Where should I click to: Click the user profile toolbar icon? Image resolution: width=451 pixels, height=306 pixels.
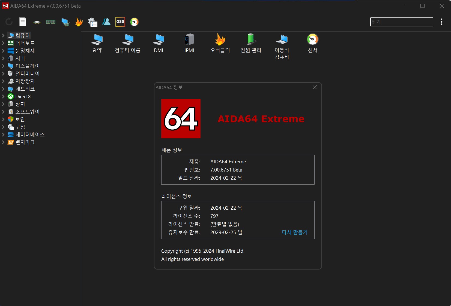coord(106,22)
